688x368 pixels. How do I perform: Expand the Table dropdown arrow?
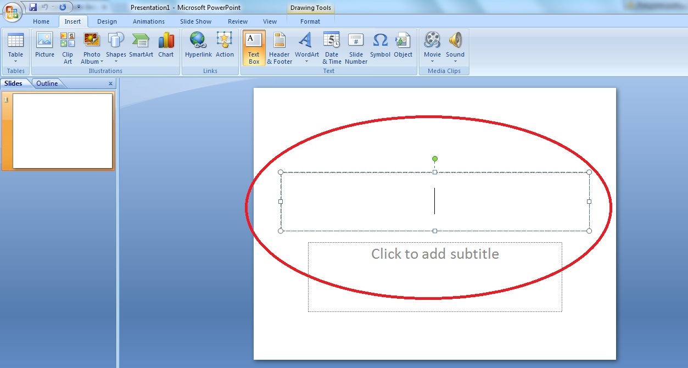pyautogui.click(x=15, y=62)
